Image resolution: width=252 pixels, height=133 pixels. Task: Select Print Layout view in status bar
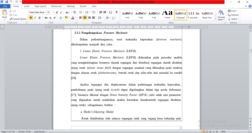point(203,131)
